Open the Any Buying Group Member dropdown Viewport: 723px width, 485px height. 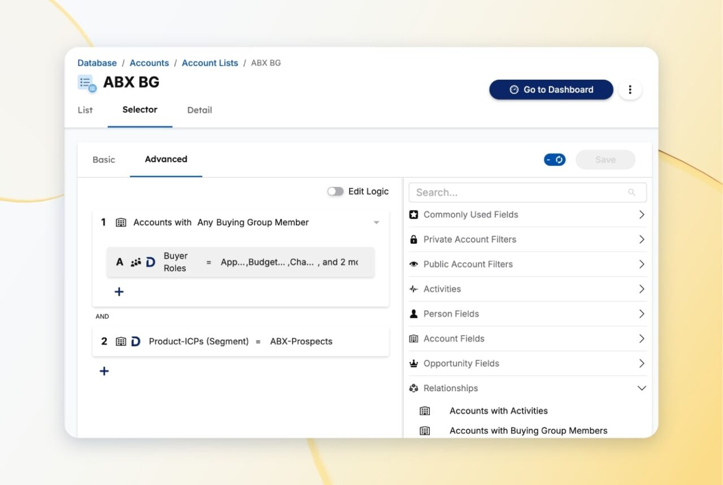pyautogui.click(x=376, y=222)
